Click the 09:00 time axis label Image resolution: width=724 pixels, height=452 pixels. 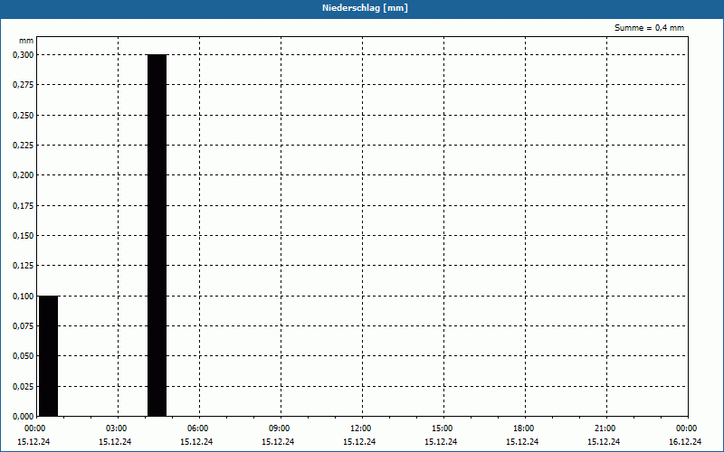(x=279, y=428)
